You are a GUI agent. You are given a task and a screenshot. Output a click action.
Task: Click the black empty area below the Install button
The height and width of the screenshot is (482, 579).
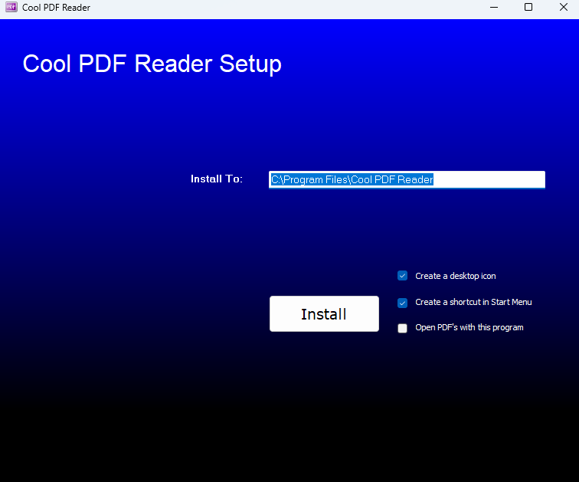click(324, 406)
